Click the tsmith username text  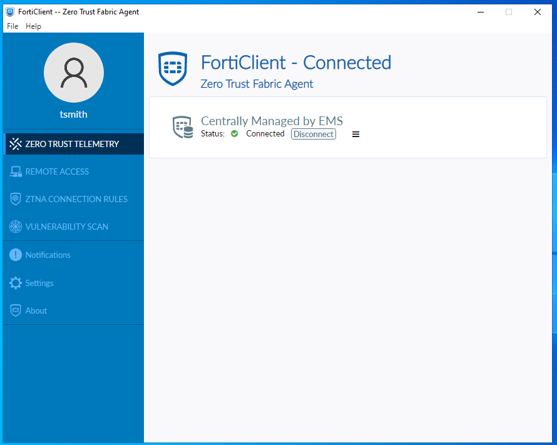(73, 115)
